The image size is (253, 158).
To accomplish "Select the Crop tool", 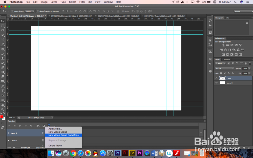I will coord(3,39).
